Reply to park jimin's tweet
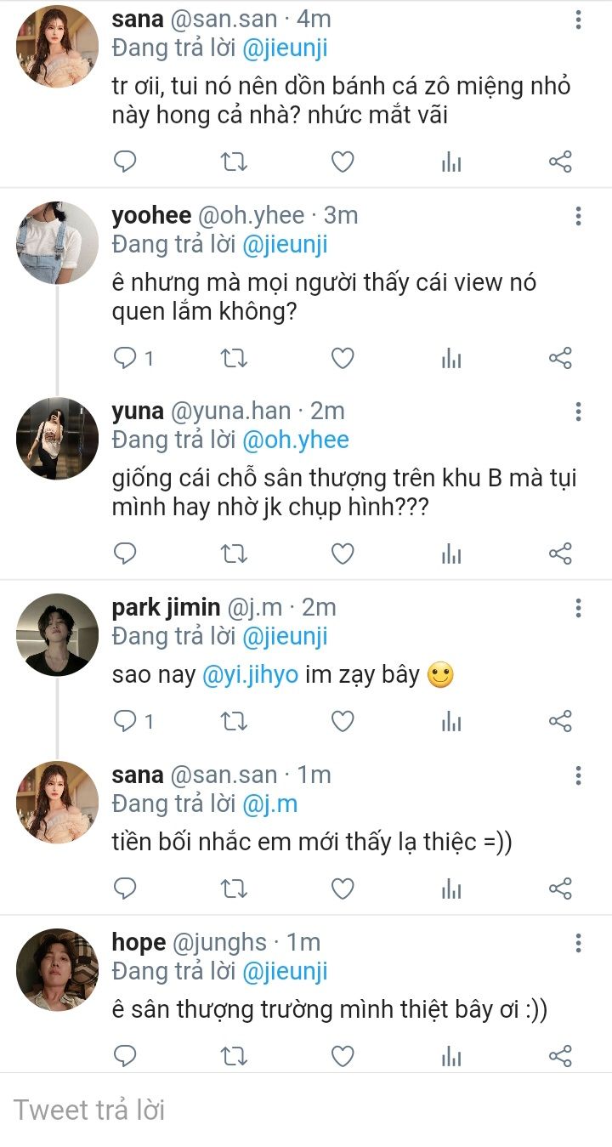This screenshot has height=1147, width=612. [x=125, y=722]
